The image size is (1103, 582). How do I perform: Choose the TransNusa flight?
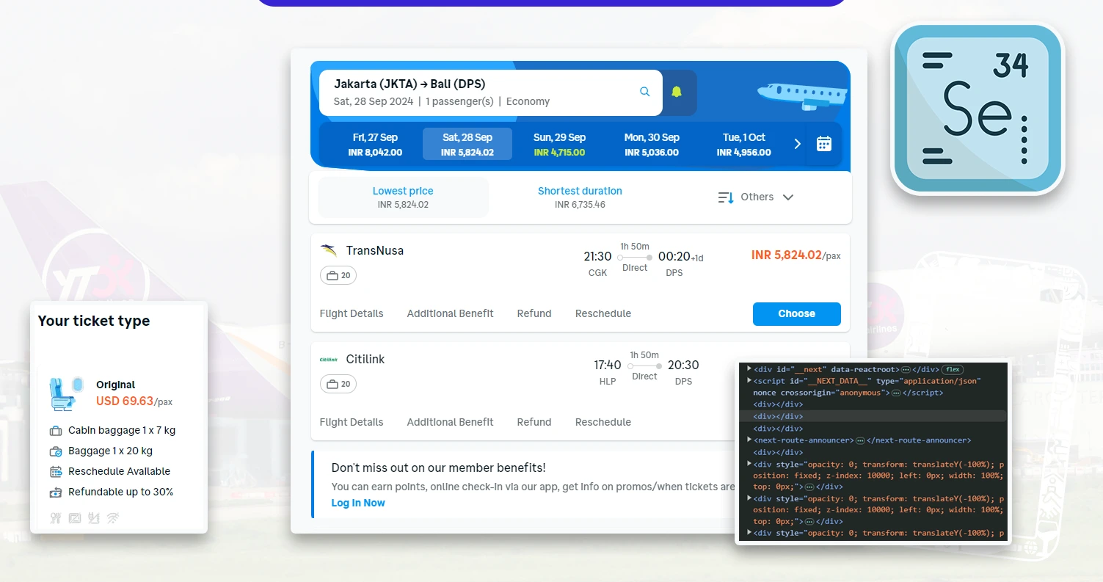(x=796, y=313)
